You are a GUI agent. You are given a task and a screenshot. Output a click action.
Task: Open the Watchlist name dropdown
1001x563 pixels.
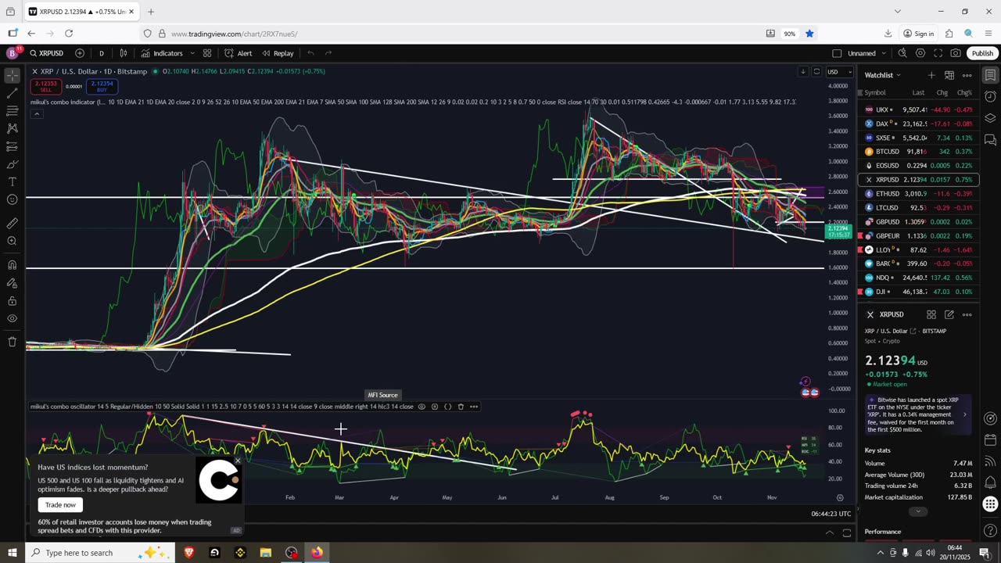(883, 75)
